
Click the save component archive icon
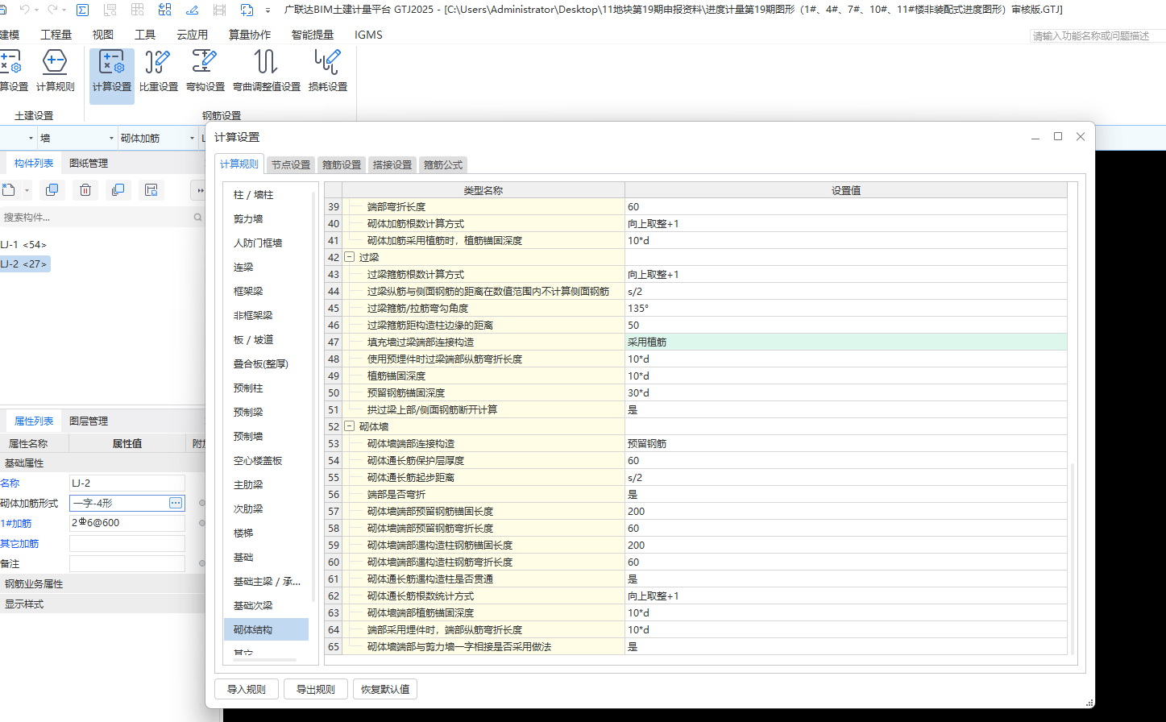click(151, 190)
